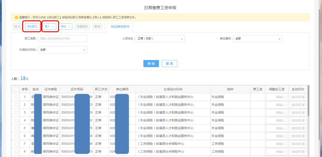Screen dimensions: 322x157
Task: Click 失业保险 in the 险种 cell of row 1
Action: [218, 97]
